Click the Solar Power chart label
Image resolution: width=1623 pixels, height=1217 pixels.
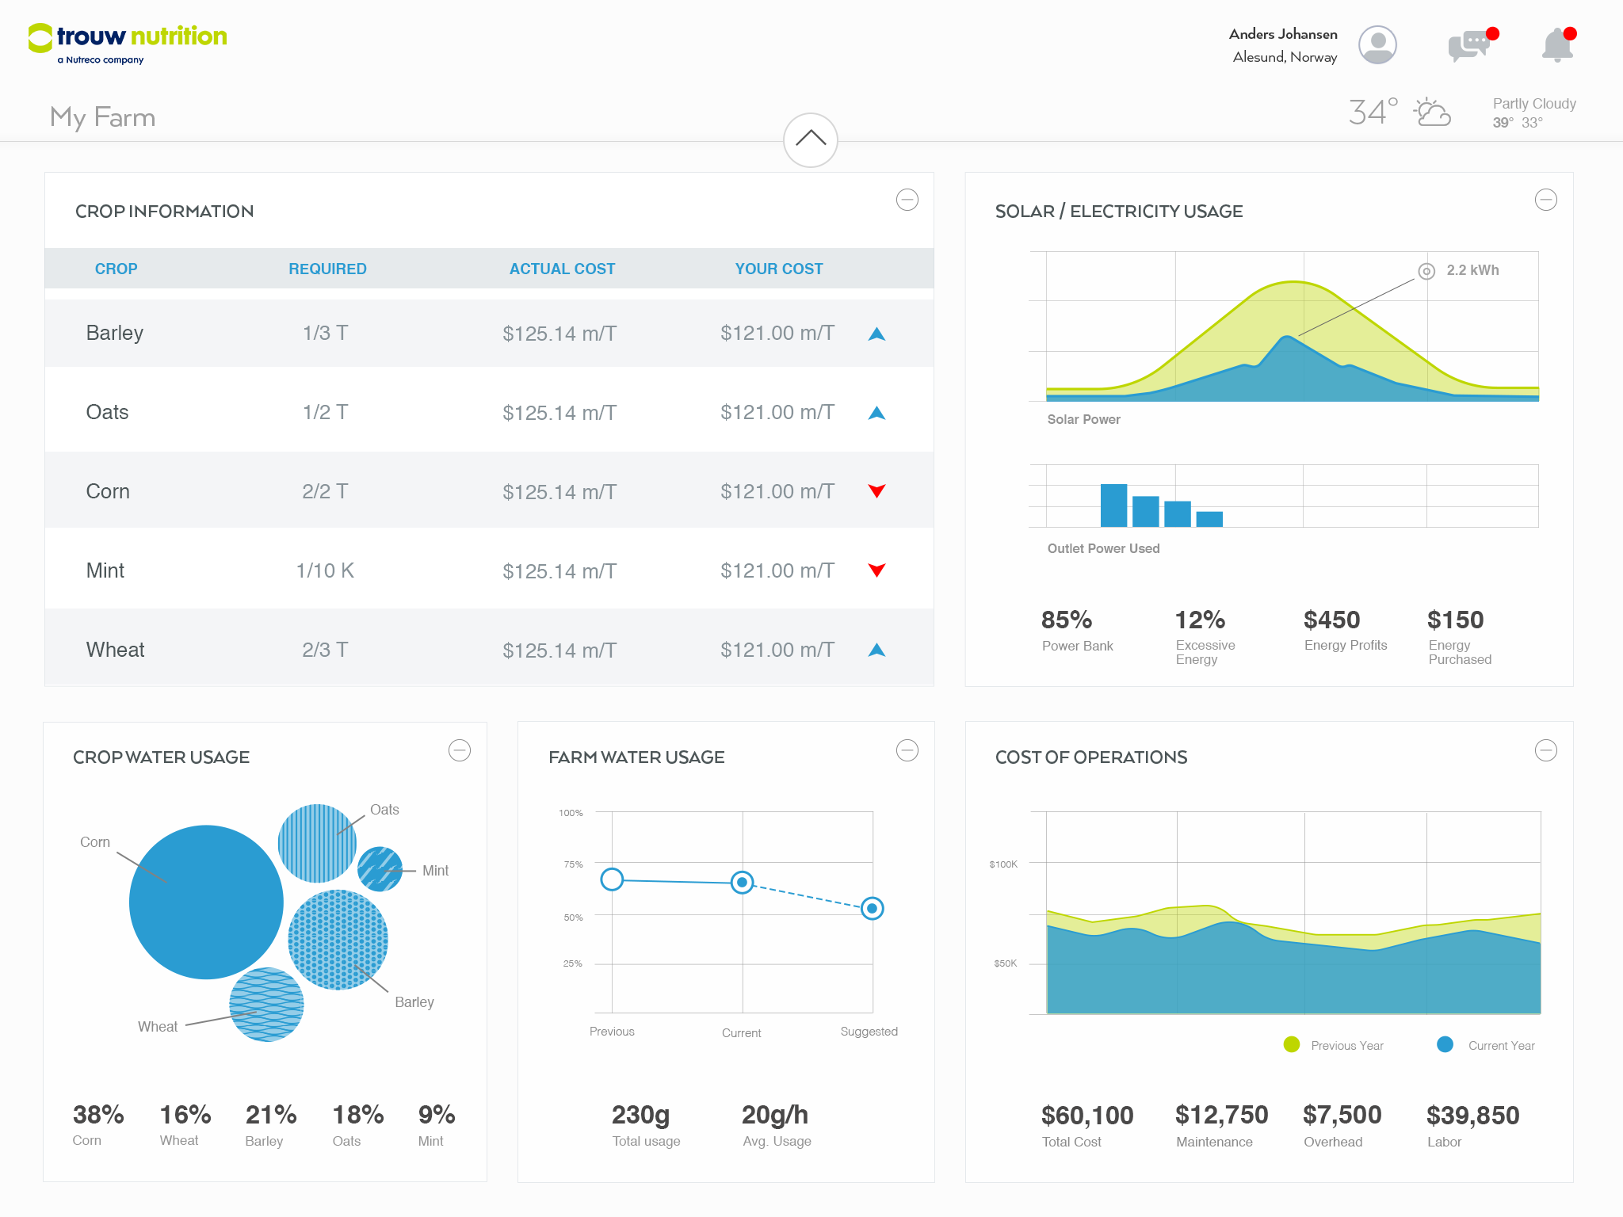pos(1083,419)
